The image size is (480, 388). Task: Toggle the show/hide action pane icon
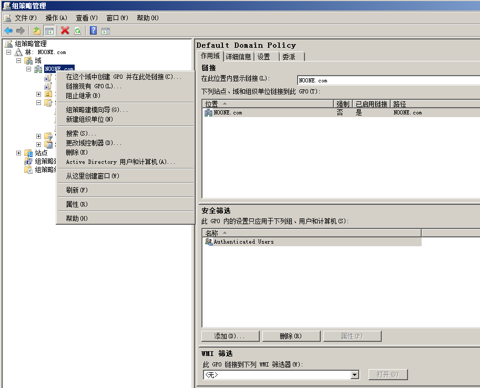[106, 31]
